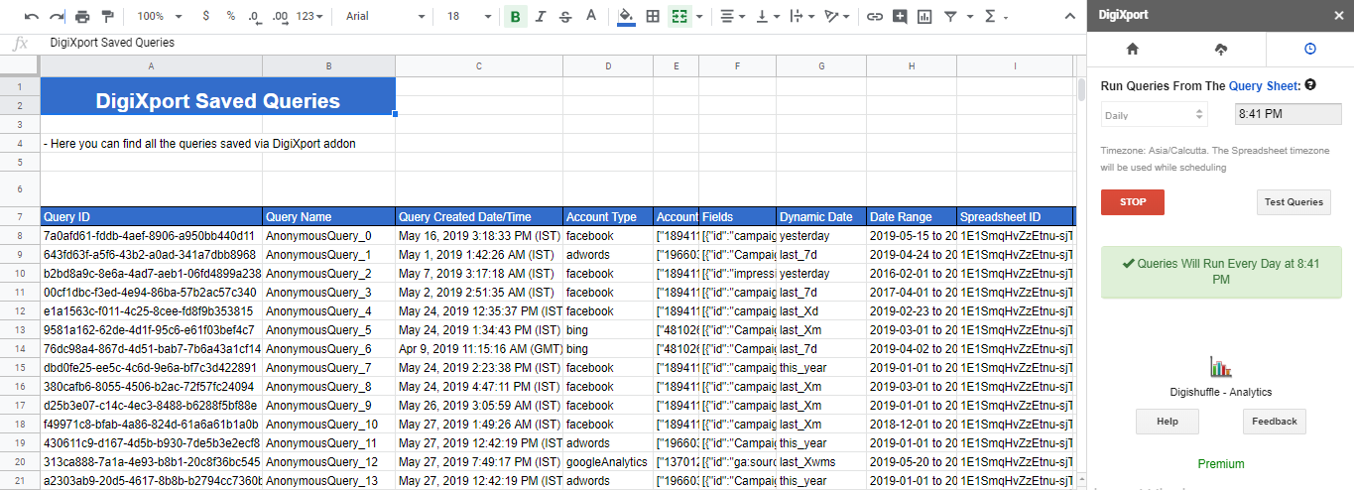The width and height of the screenshot is (1354, 490).
Task: Click the Insert link icon
Action: point(875,17)
